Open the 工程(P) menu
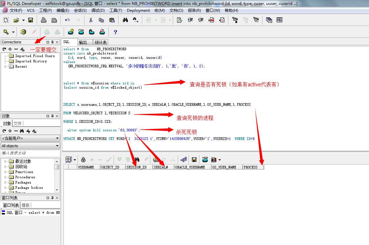Image resolution: width=369 pixels, height=245 pixels. [45, 11]
